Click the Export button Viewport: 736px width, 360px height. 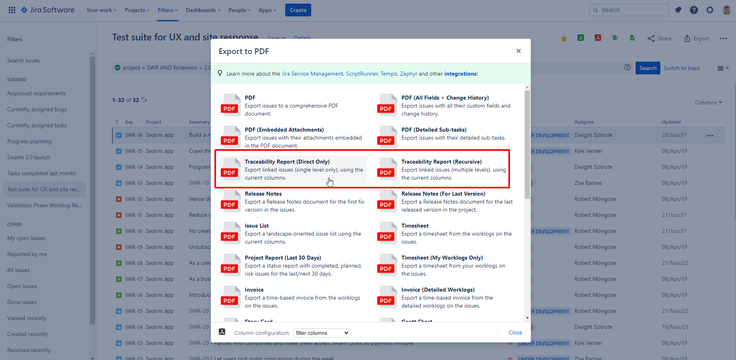[x=697, y=38]
